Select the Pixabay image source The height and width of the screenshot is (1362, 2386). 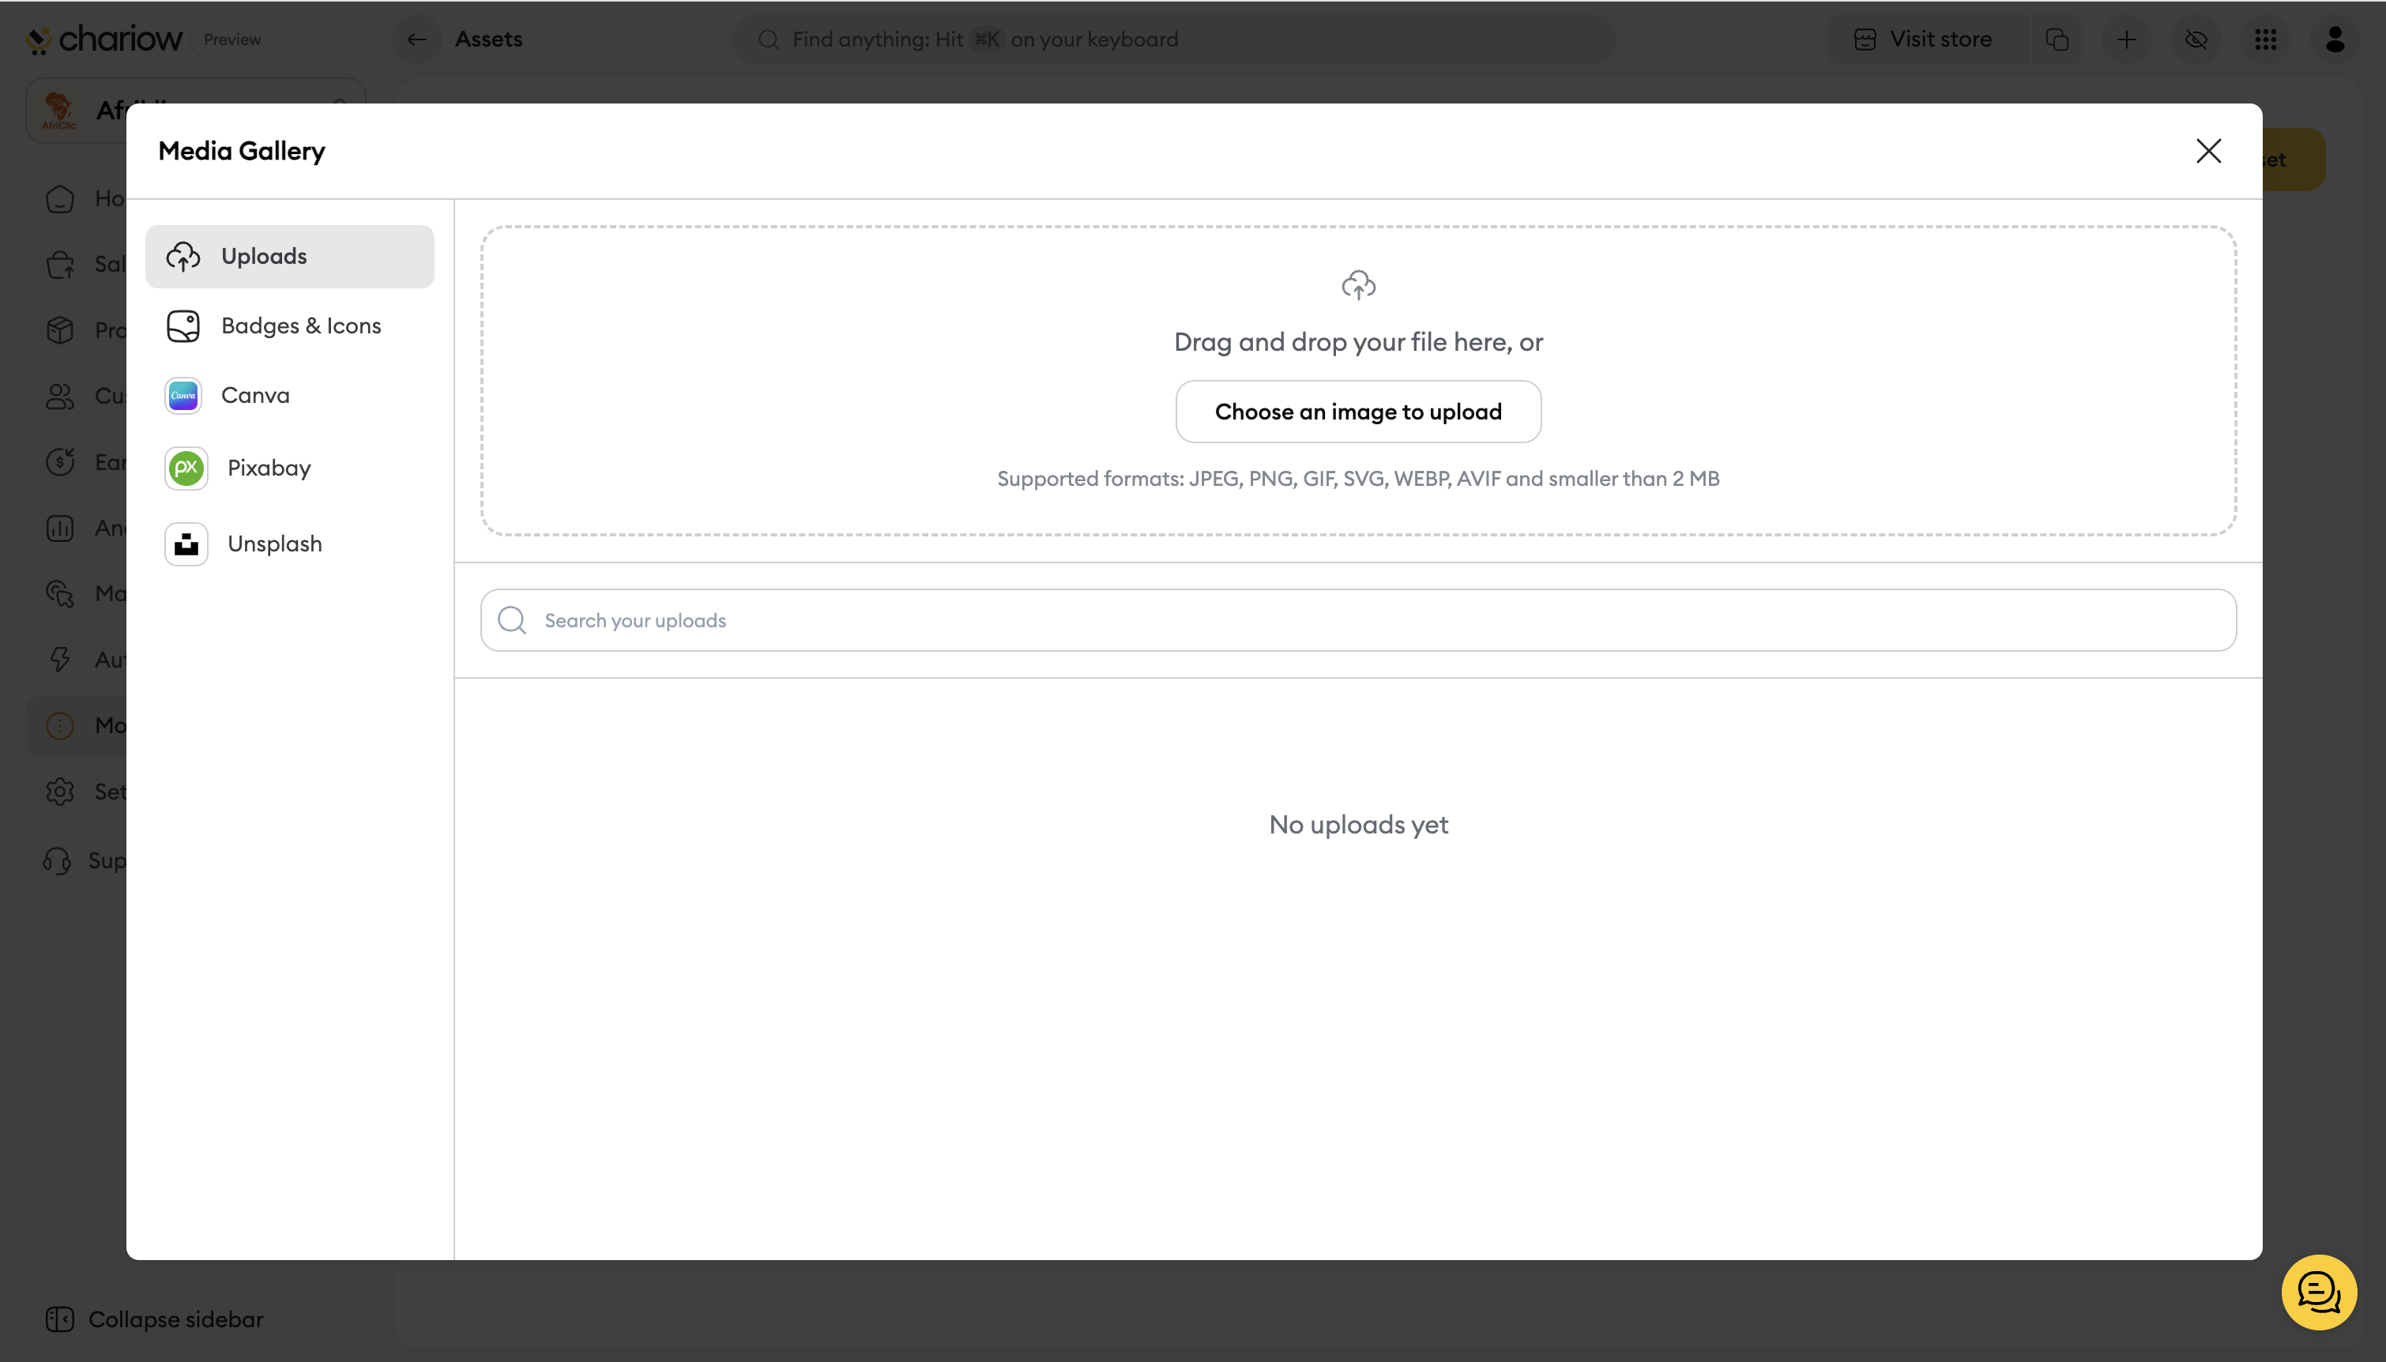tap(268, 468)
